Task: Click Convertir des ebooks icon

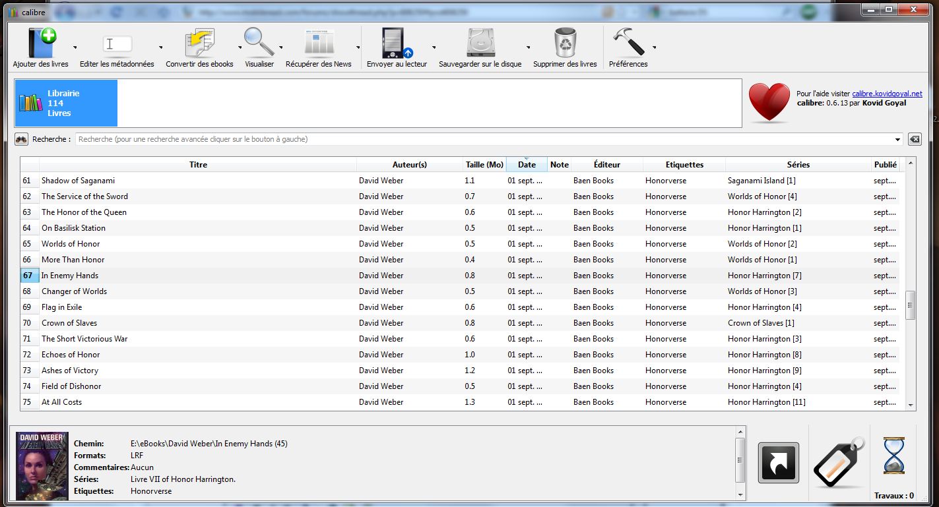Action: (x=199, y=44)
